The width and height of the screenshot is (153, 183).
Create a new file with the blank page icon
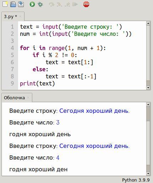pos(5,4)
